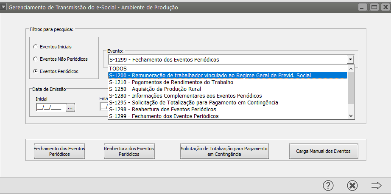391x194 pixels.
Task: Click the FP application icon in title bar
Action: [3, 7]
